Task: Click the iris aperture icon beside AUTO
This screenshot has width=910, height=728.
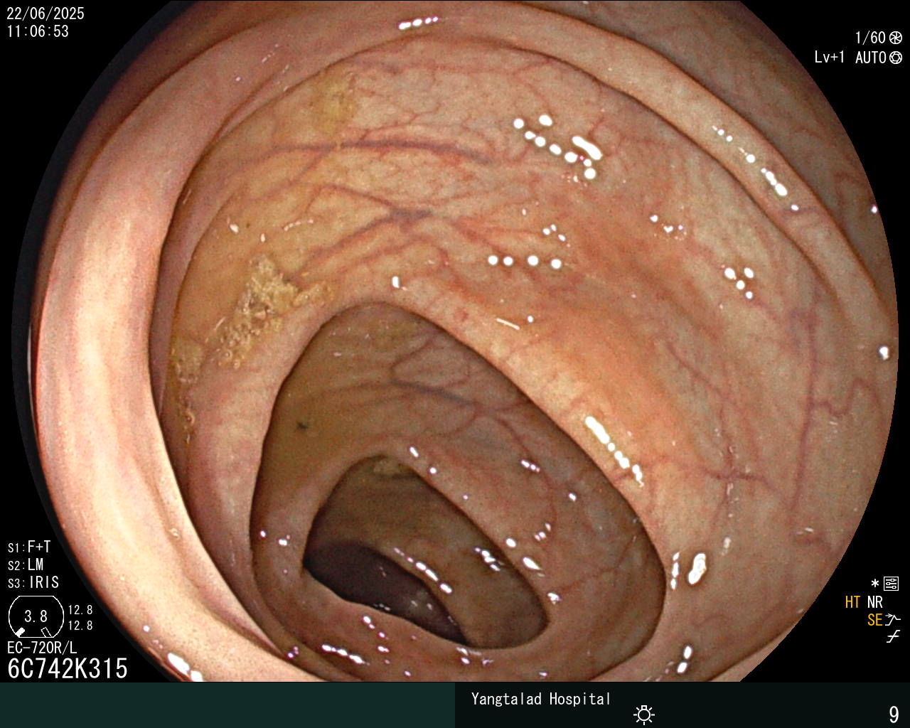Action: (x=896, y=58)
